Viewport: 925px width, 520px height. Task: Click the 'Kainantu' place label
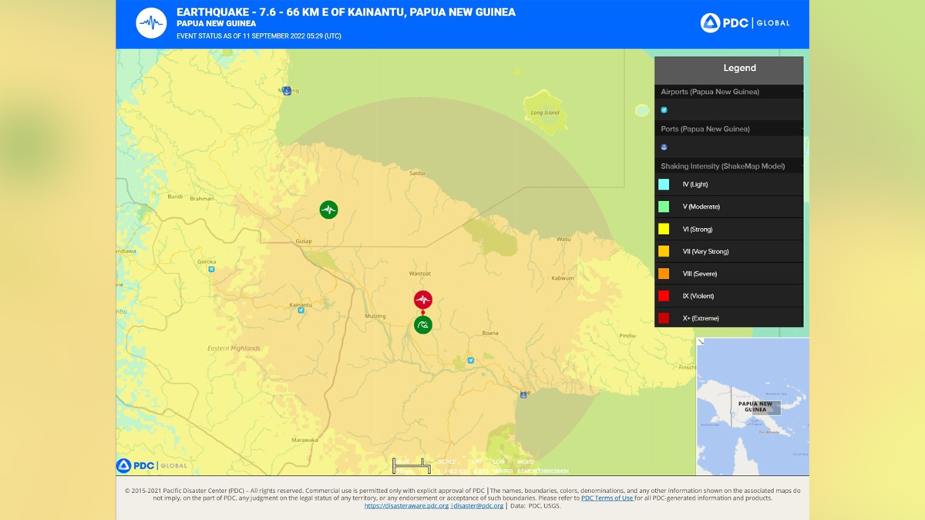300,305
